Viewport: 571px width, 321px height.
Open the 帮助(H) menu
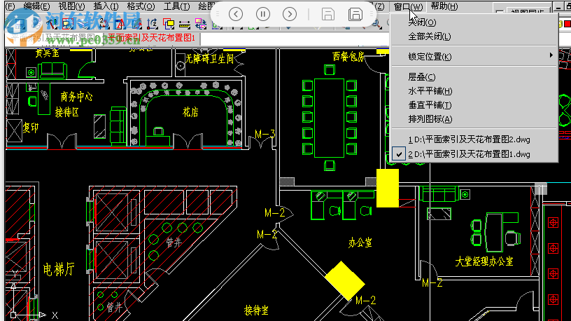(444, 6)
